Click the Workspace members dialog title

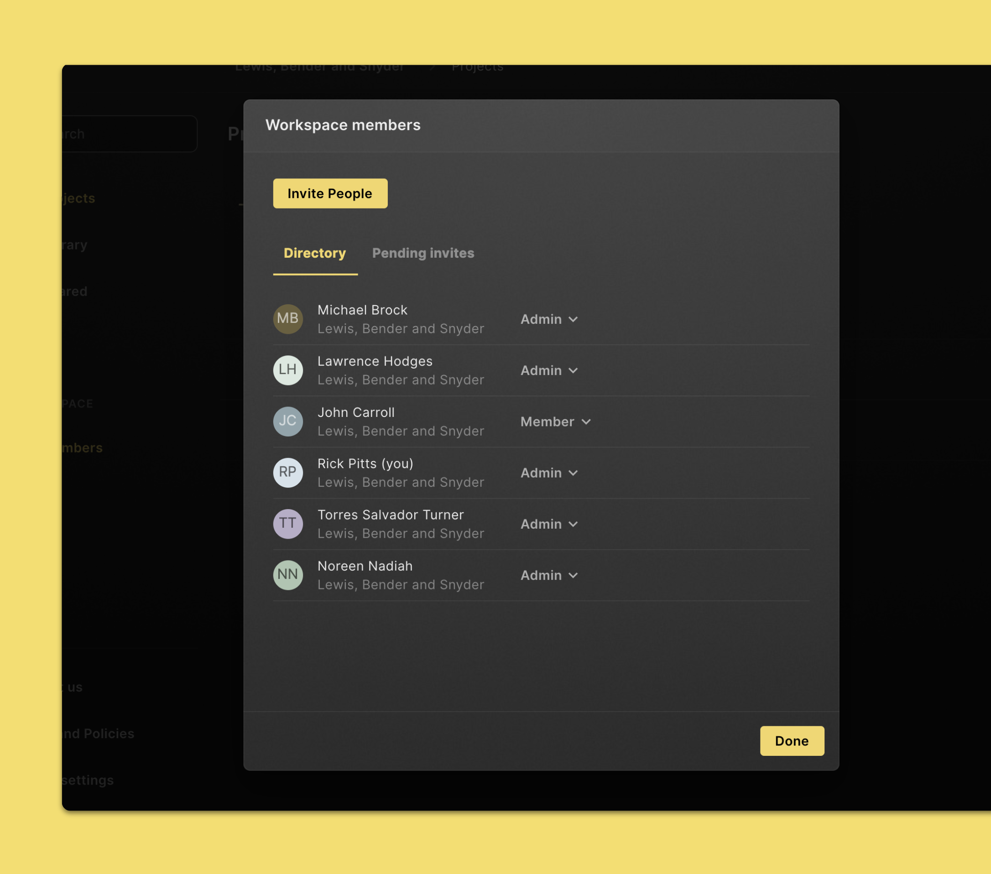coord(343,125)
